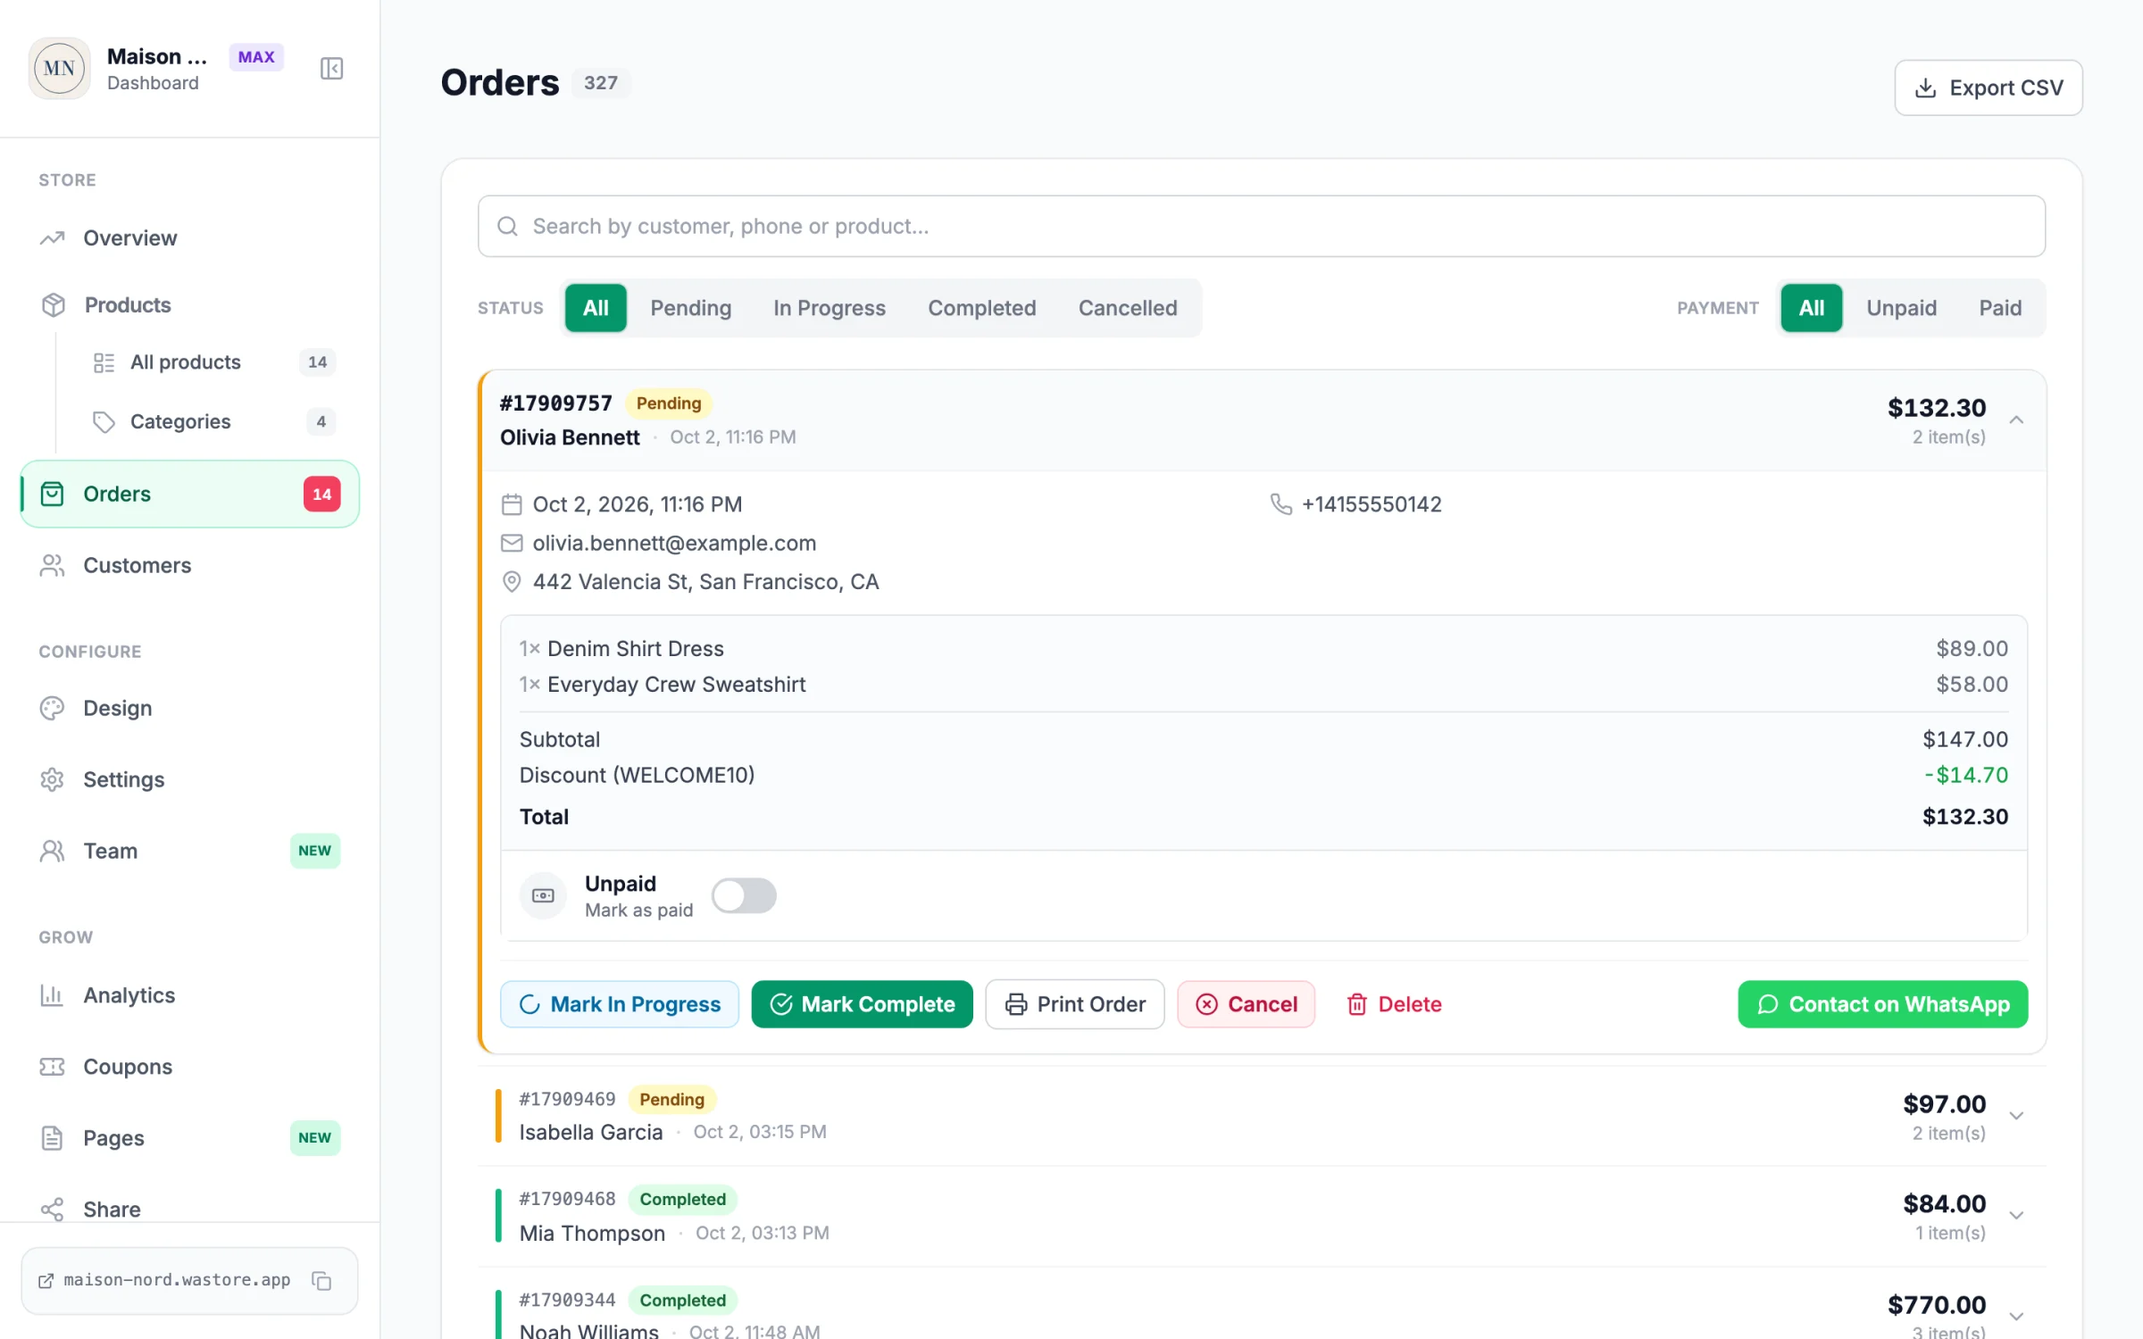
Task: Focus the order search field
Action: [1261, 226]
